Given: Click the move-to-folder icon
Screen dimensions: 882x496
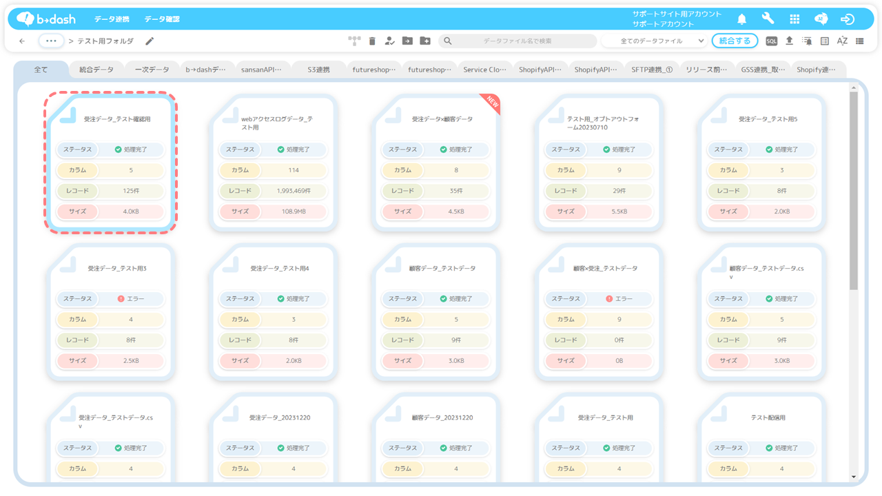Looking at the screenshot, I should [407, 41].
